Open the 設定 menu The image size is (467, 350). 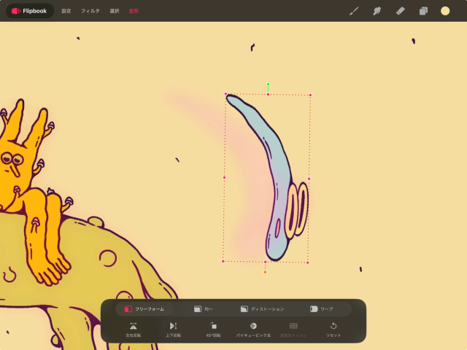pos(66,11)
